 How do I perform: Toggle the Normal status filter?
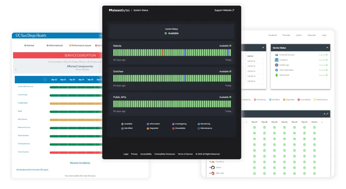29,45
